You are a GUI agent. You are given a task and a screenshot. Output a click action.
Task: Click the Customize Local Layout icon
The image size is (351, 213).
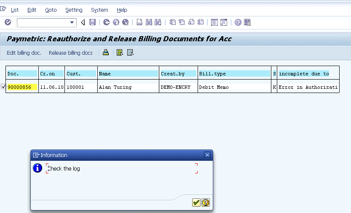(247, 22)
